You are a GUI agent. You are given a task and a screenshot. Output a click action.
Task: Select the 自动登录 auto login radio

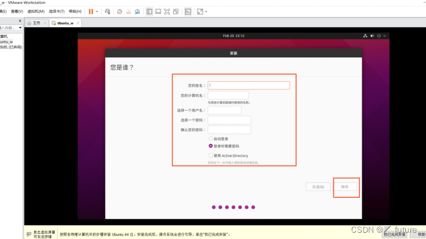211,138
